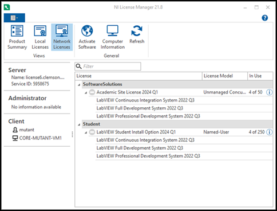Click the Administrator section heading
The image size is (277, 211).
point(27,98)
